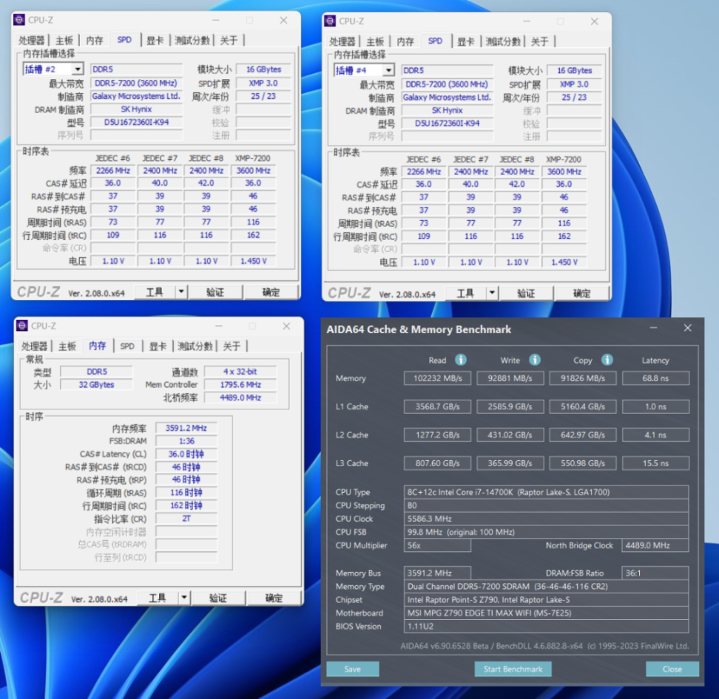
Task: Click Memory Type field DDR5-7200 SDRAM
Action: (x=546, y=586)
